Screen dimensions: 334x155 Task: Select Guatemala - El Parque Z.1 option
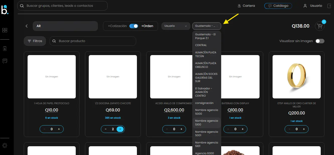point(207,36)
